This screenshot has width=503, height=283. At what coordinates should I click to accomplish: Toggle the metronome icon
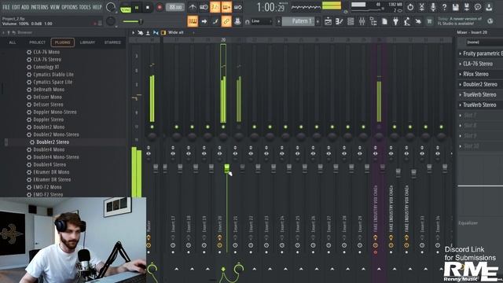coord(193,7)
